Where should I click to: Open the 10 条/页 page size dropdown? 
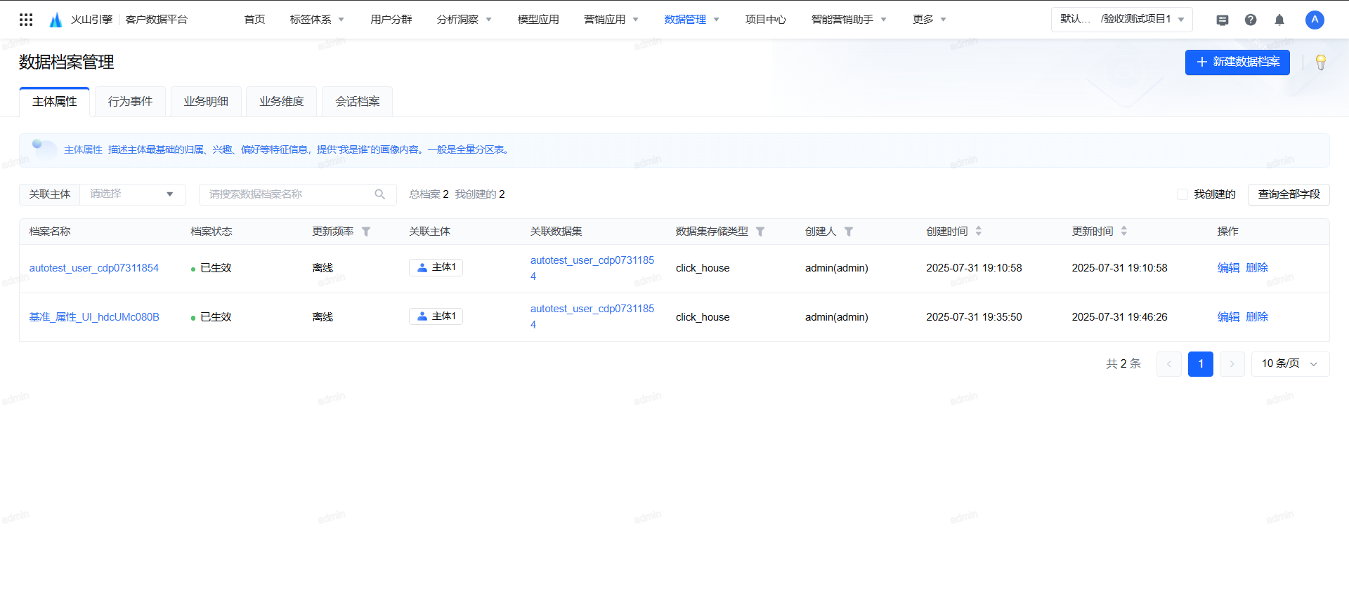(1290, 363)
